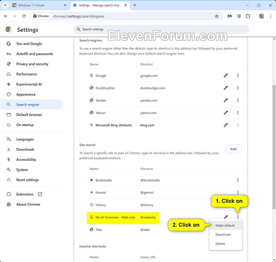The width and height of the screenshot is (276, 262).
Task: Click the Chrome site info chip
Action: [41, 16]
